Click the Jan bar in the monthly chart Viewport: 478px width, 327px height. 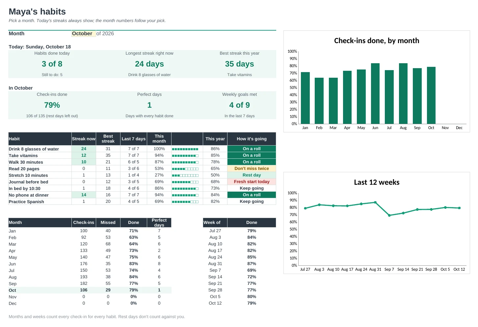coord(305,98)
